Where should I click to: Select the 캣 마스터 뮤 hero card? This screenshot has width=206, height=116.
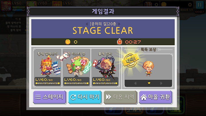(x=76, y=68)
